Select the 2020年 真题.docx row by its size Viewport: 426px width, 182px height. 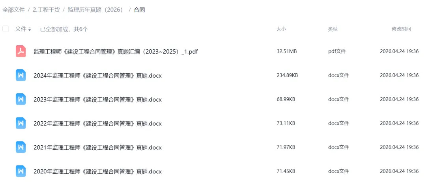click(x=286, y=171)
